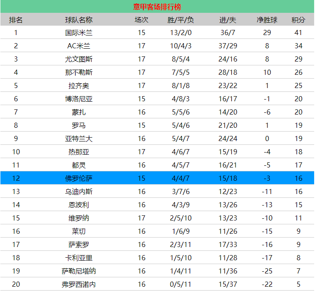Select team name 萨勒尼塔纳
The image size is (315, 291).
(x=79, y=271)
